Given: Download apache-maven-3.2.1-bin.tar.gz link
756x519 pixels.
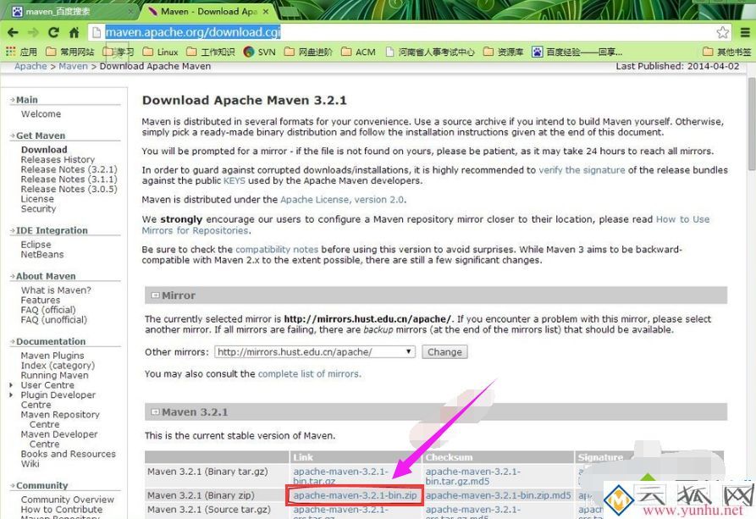Looking at the screenshot, I should click(340, 476).
